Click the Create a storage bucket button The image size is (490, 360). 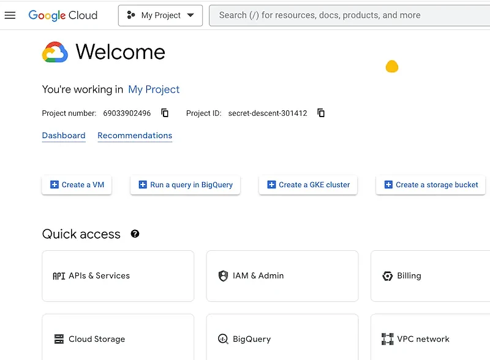click(x=431, y=185)
